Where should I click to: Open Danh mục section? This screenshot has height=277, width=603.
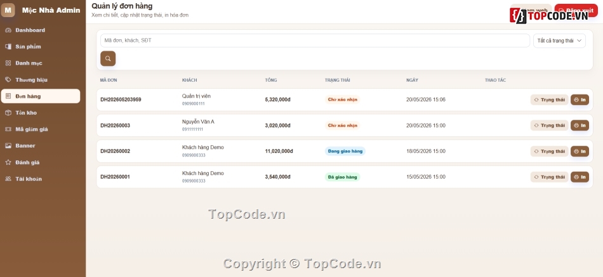coord(41,63)
